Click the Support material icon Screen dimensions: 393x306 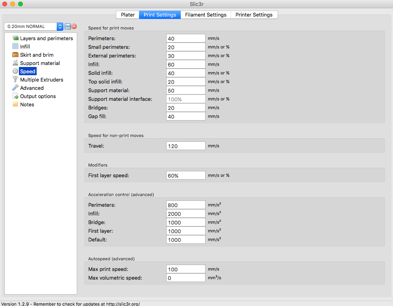point(15,63)
